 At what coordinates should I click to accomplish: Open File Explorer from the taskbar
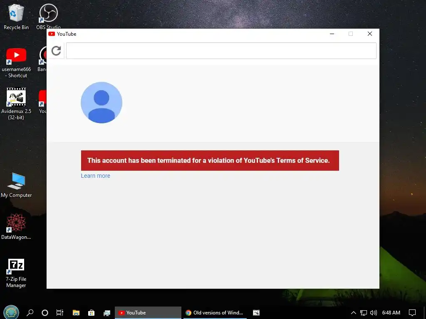(x=76, y=313)
